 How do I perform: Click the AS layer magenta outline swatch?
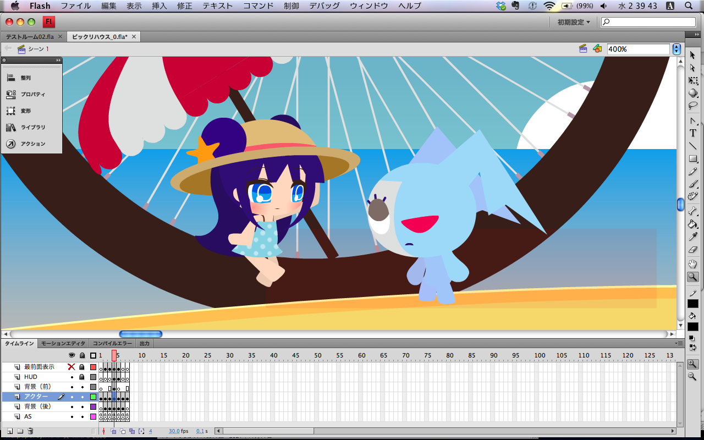[x=93, y=417]
